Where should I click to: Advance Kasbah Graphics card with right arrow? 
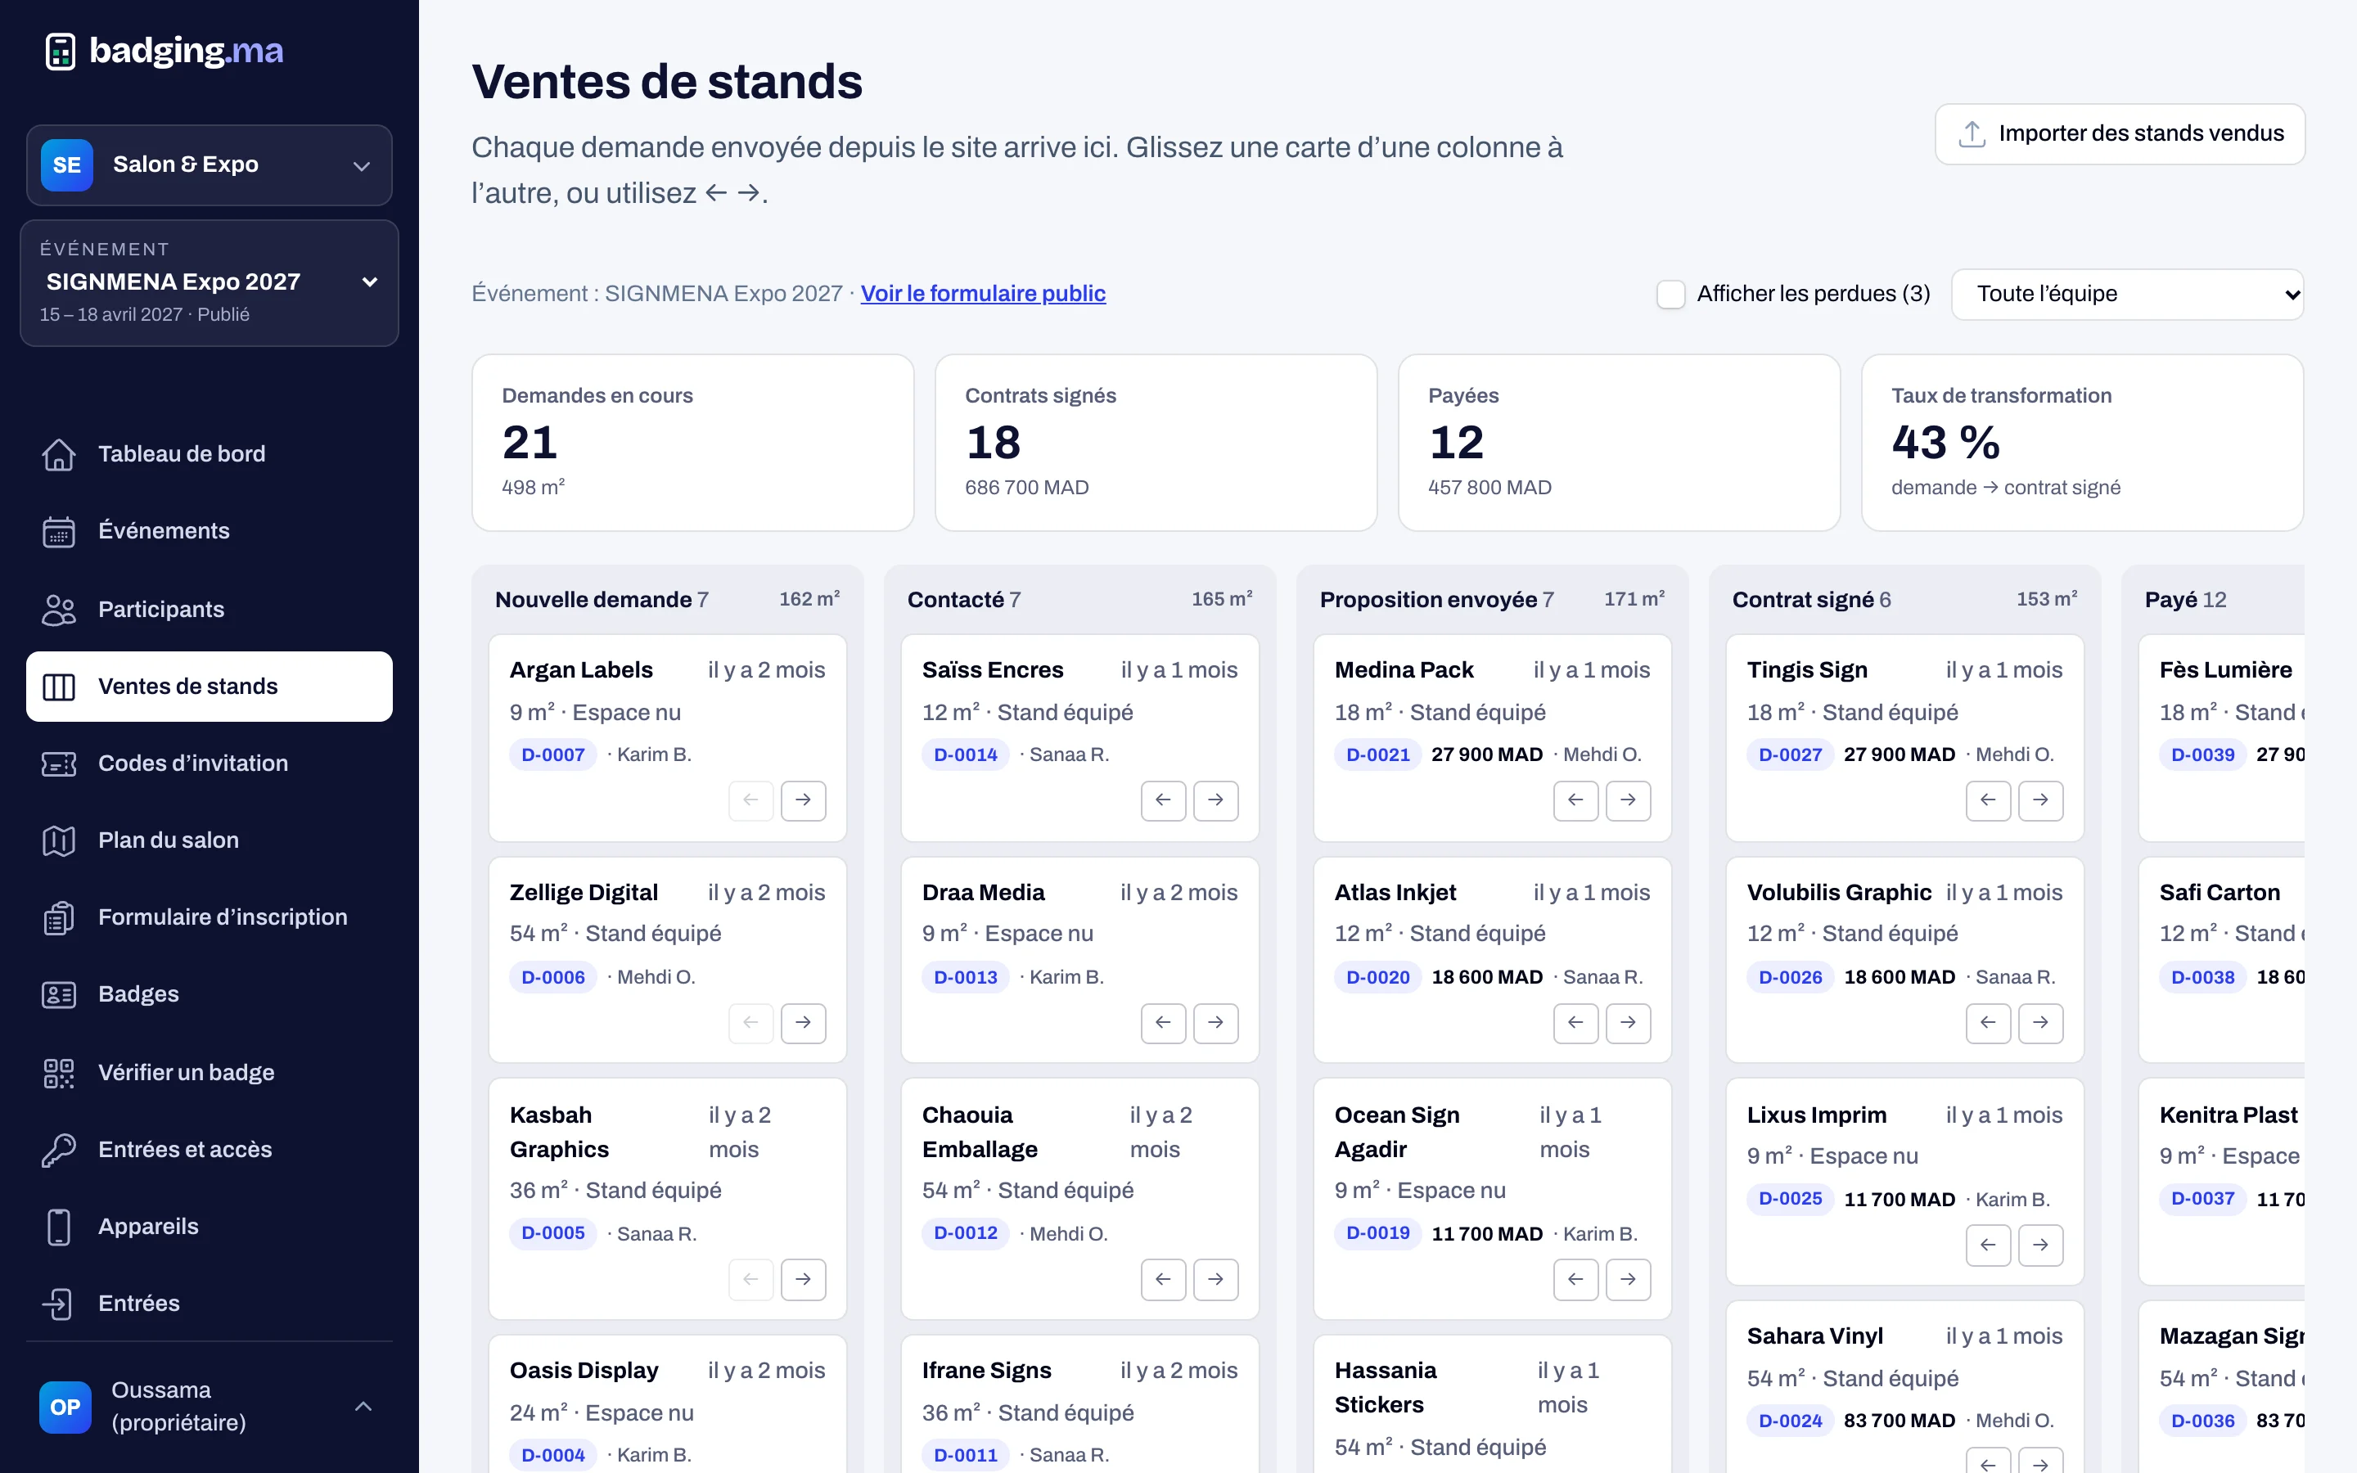pos(803,1279)
